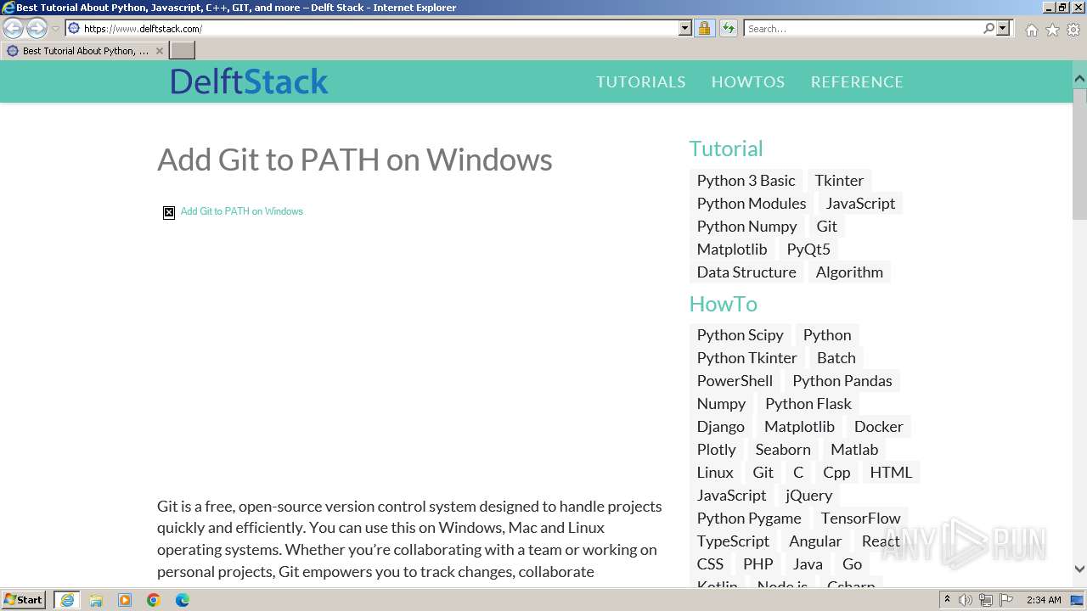Launch Google Chrome from taskbar
Screen dimensions: 1087x611
(x=154, y=600)
